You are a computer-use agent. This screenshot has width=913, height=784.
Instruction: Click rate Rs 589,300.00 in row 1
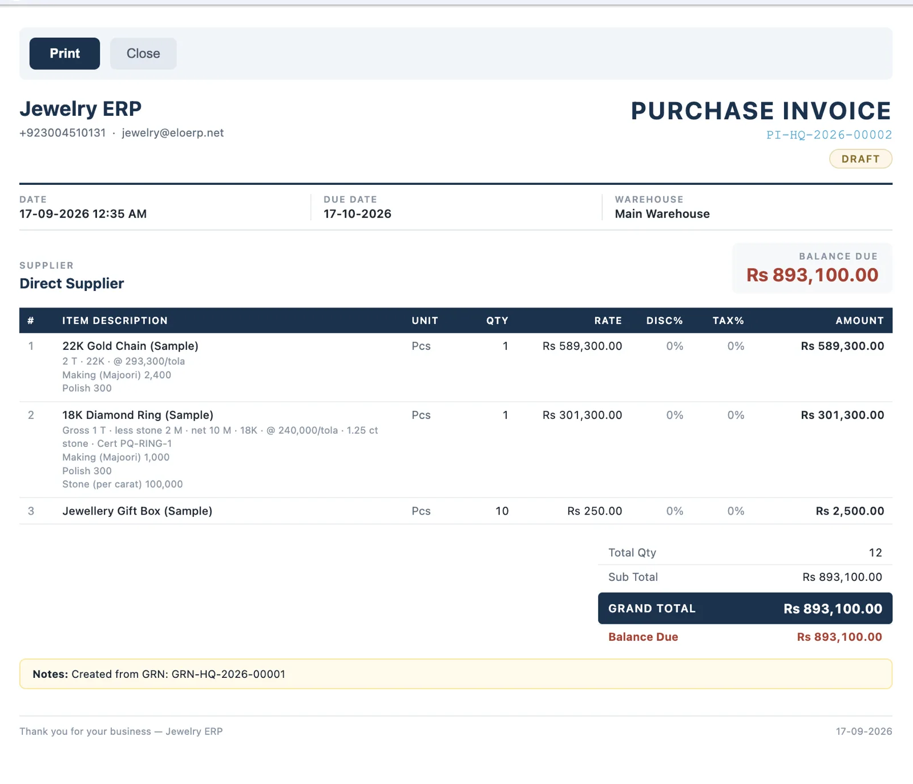tap(582, 346)
